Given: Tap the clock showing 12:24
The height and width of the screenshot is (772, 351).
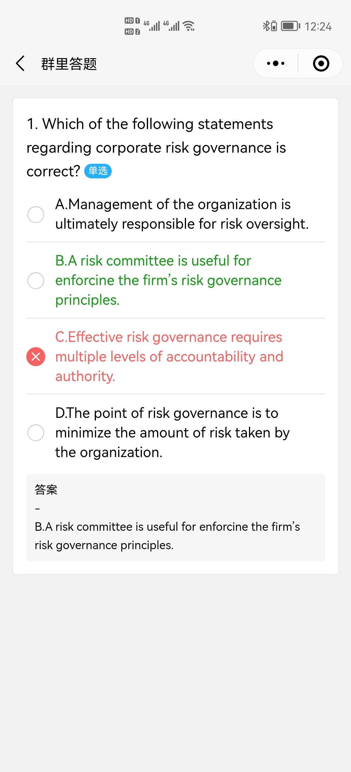Looking at the screenshot, I should click(x=318, y=27).
